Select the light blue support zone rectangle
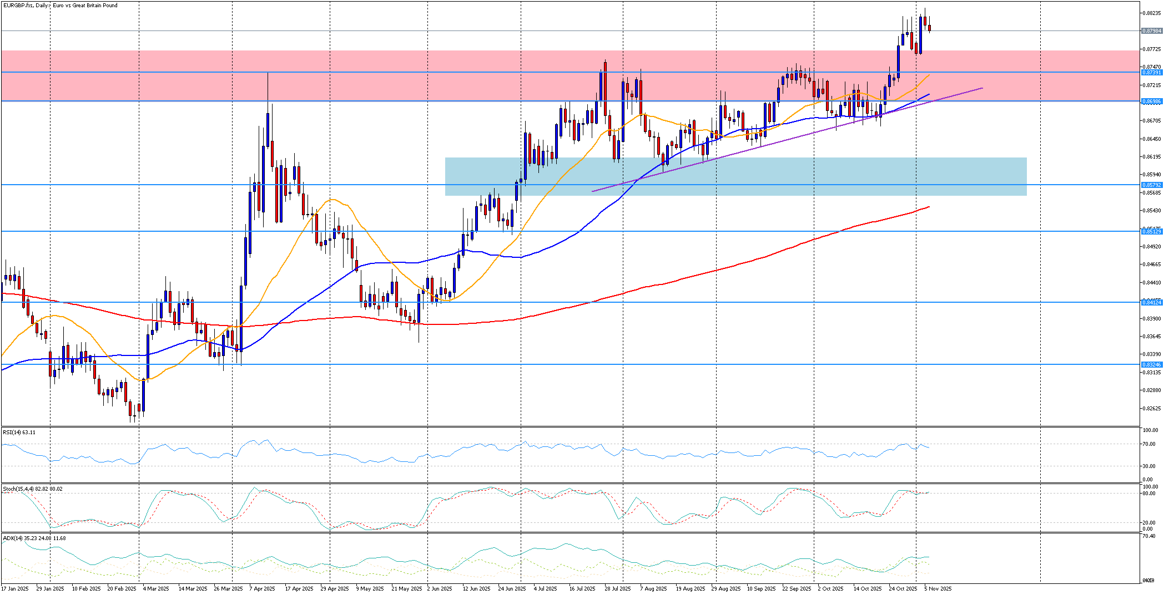Image resolution: width=1169 pixels, height=595 pixels. pos(736,176)
